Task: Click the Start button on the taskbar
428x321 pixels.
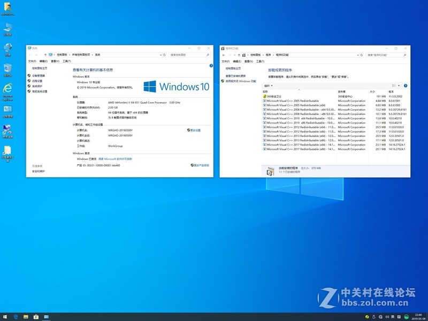Action: 5,316
